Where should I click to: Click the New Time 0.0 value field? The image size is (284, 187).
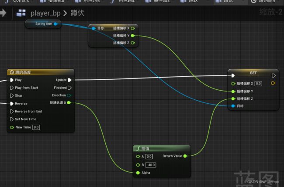[x=36, y=127]
